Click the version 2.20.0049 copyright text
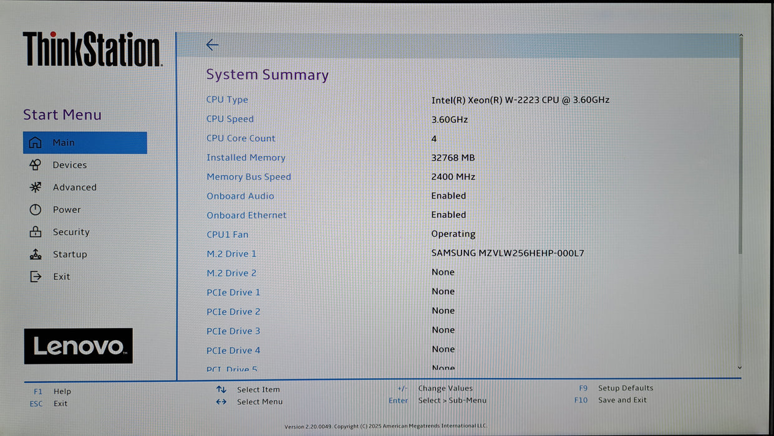 (x=386, y=427)
